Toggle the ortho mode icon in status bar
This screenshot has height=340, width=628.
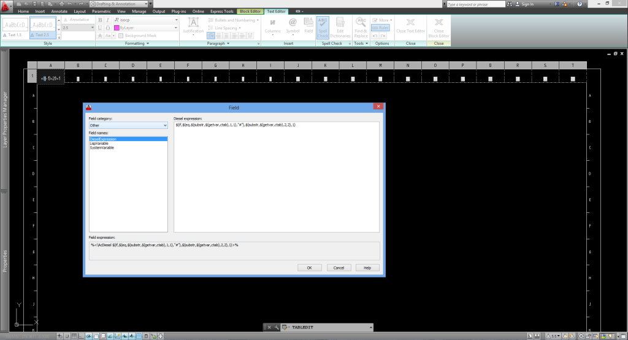click(x=82, y=336)
